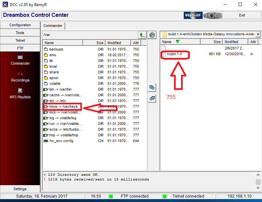Go up one directory with the green arrow
The width and height of the screenshot is (262, 202).
click(x=142, y=35)
